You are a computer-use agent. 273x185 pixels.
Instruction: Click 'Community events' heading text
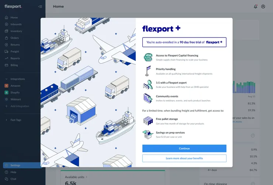[167, 96]
